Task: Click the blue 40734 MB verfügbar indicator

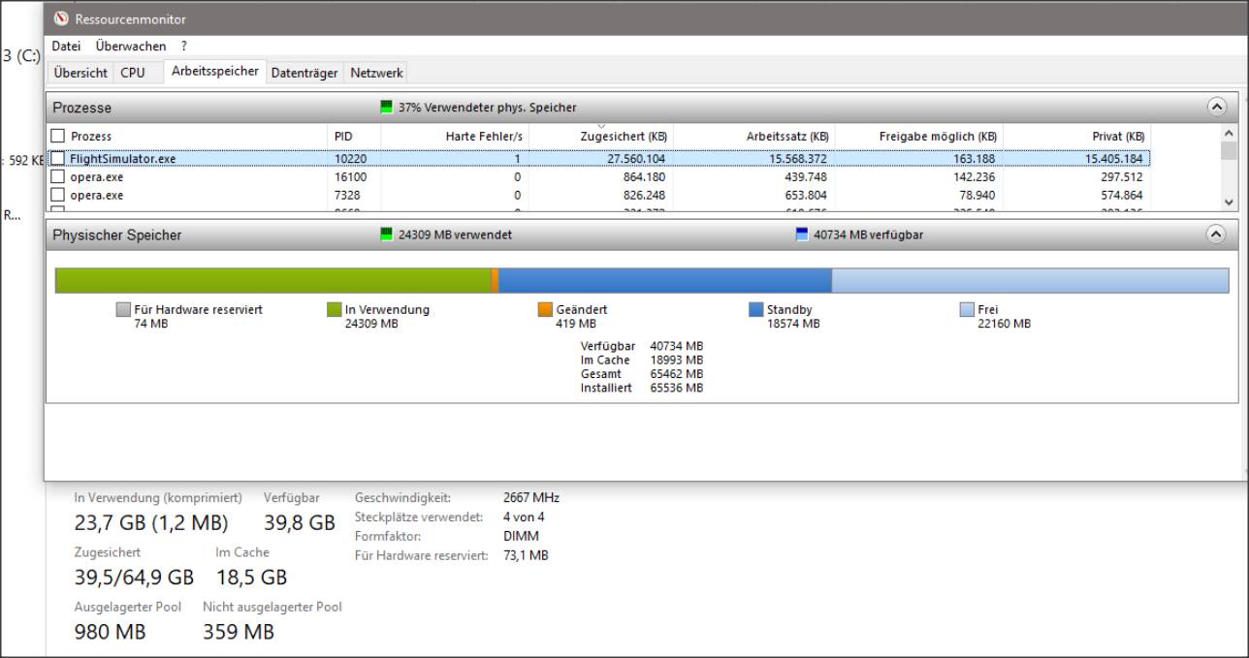Action: pos(802,234)
